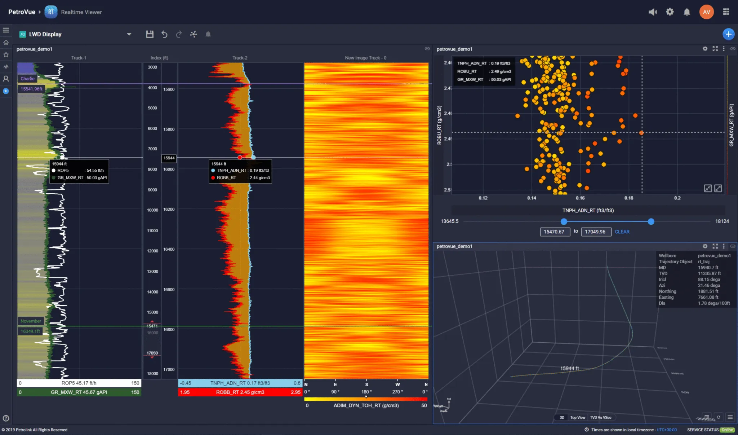The height and width of the screenshot is (435, 738).
Task: Mute sound with the speaker icon
Action: tap(653, 12)
